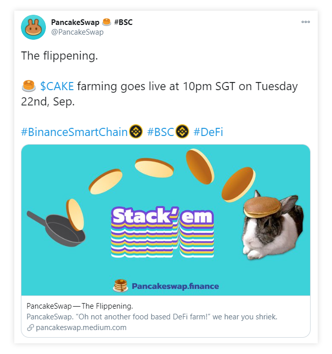Click the pancake emoji before $CAKE
Image resolution: width=332 pixels, height=354 pixels.
tap(29, 86)
